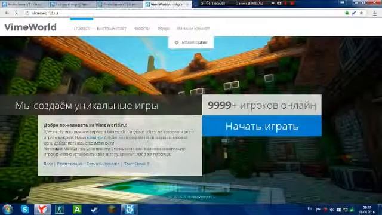Click the команда link in welcome text
Viewport: 382px width, 215px height.
pos(95,137)
